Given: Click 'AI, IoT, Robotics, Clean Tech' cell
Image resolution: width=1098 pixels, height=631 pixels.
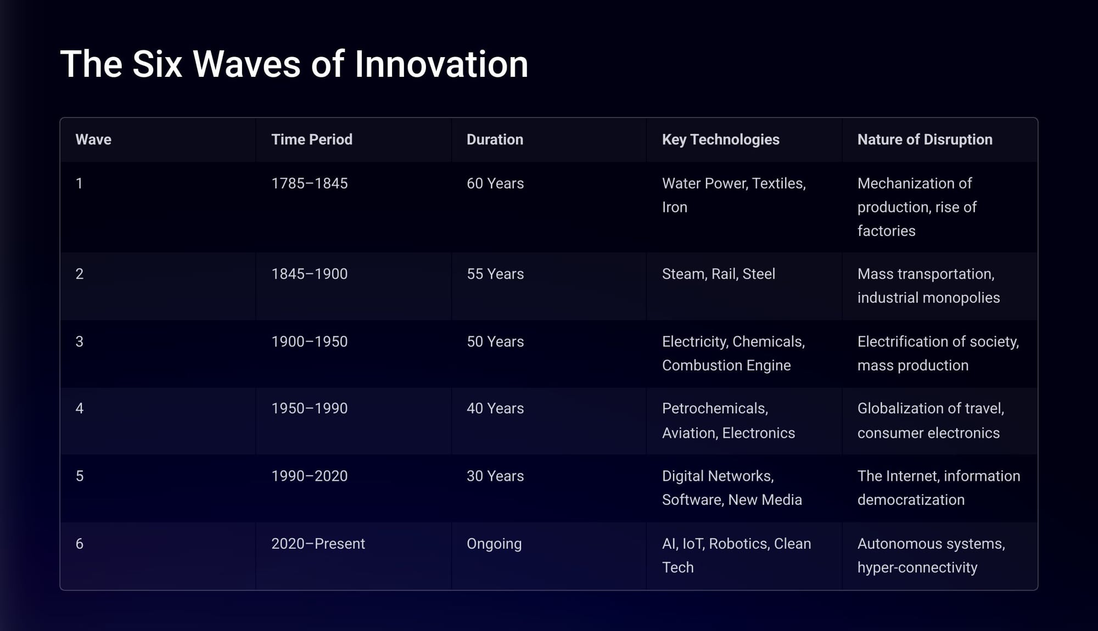Looking at the screenshot, I should pyautogui.click(x=744, y=556).
